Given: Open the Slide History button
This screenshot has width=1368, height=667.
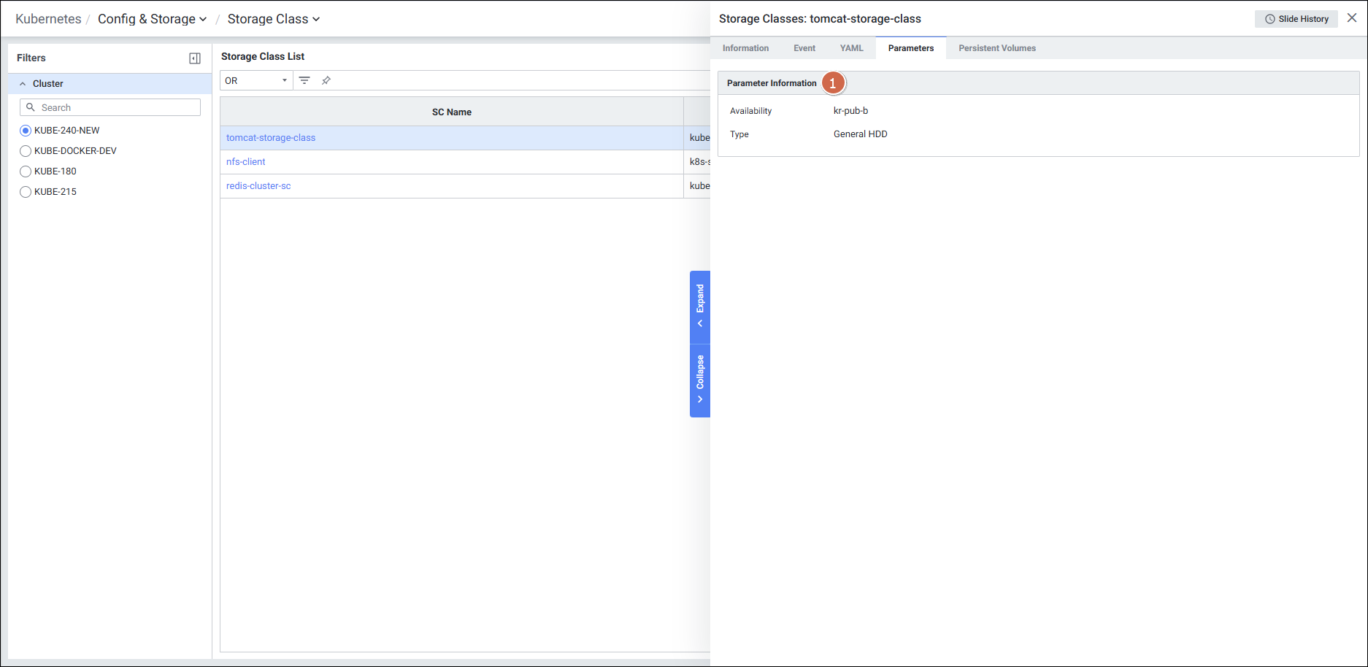Looking at the screenshot, I should pyautogui.click(x=1296, y=19).
